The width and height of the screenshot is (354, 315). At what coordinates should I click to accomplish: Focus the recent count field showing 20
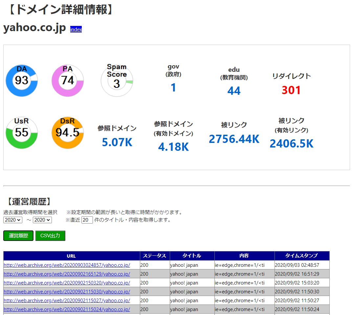pyautogui.click(x=87, y=220)
